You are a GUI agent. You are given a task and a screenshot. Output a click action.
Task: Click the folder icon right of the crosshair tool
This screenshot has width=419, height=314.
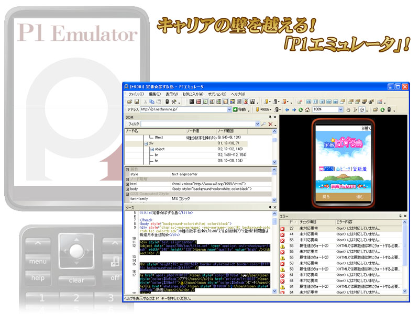[376, 110]
